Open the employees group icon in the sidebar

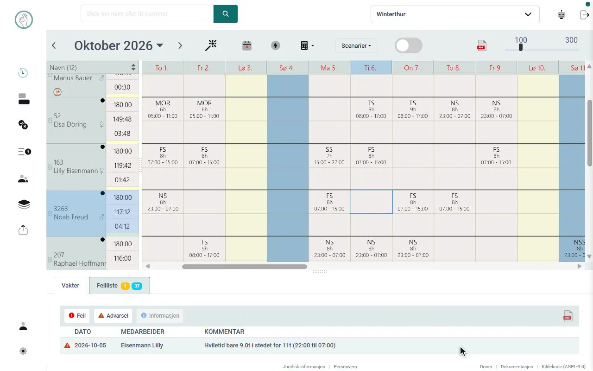click(x=23, y=179)
